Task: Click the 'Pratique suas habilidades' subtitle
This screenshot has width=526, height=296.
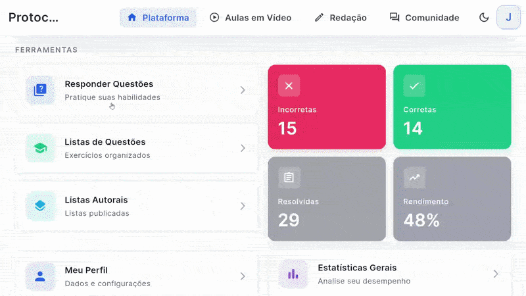Action: (x=112, y=97)
